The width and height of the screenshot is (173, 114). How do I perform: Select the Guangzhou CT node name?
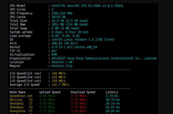pyautogui.click(x=21, y=111)
